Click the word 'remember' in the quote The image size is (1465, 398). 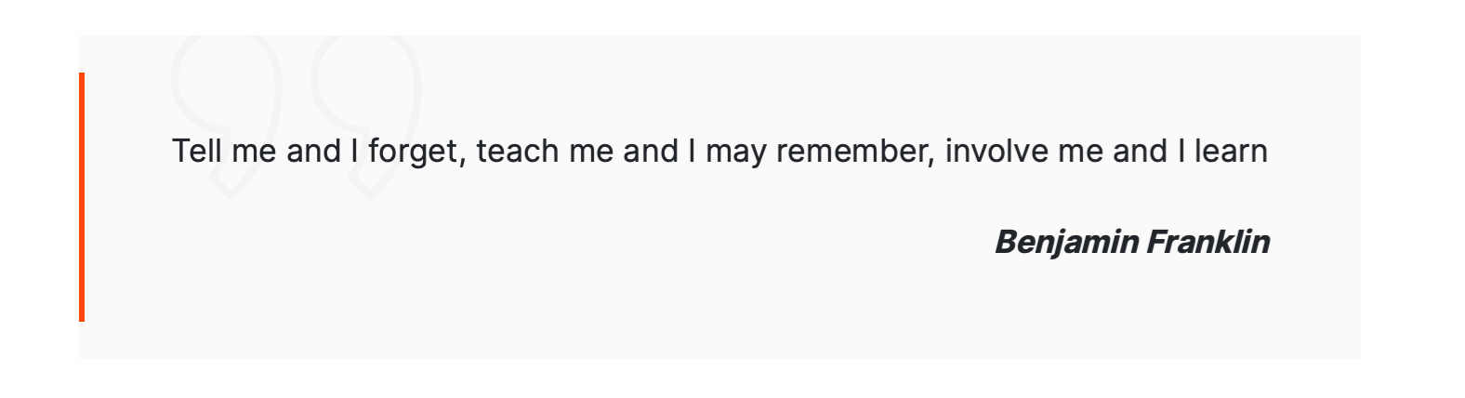[x=851, y=151]
